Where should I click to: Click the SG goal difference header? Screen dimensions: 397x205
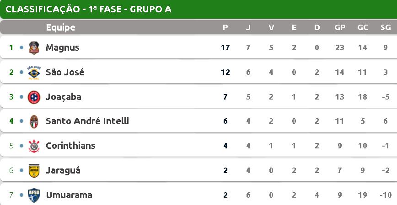386,27
